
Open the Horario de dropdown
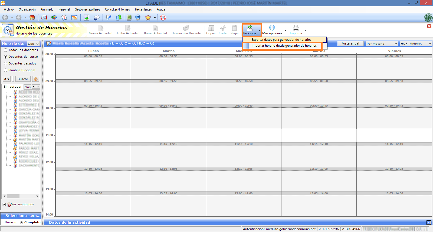coord(33,43)
